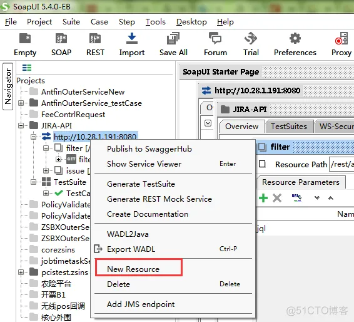This screenshot has height=322, width=354.
Task: Click the REST project toolbar icon
Action: click(x=95, y=44)
